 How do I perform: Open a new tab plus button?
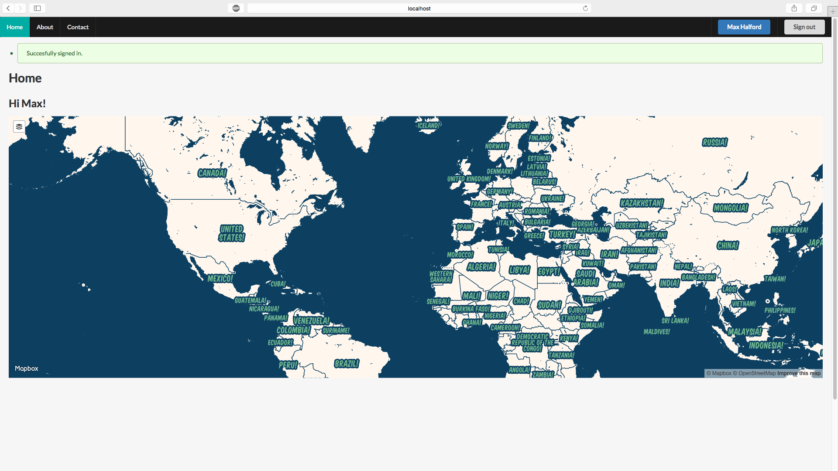coord(833,11)
